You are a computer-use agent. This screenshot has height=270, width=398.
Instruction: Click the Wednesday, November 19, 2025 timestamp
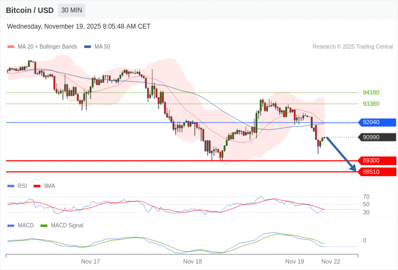pyautogui.click(x=79, y=26)
